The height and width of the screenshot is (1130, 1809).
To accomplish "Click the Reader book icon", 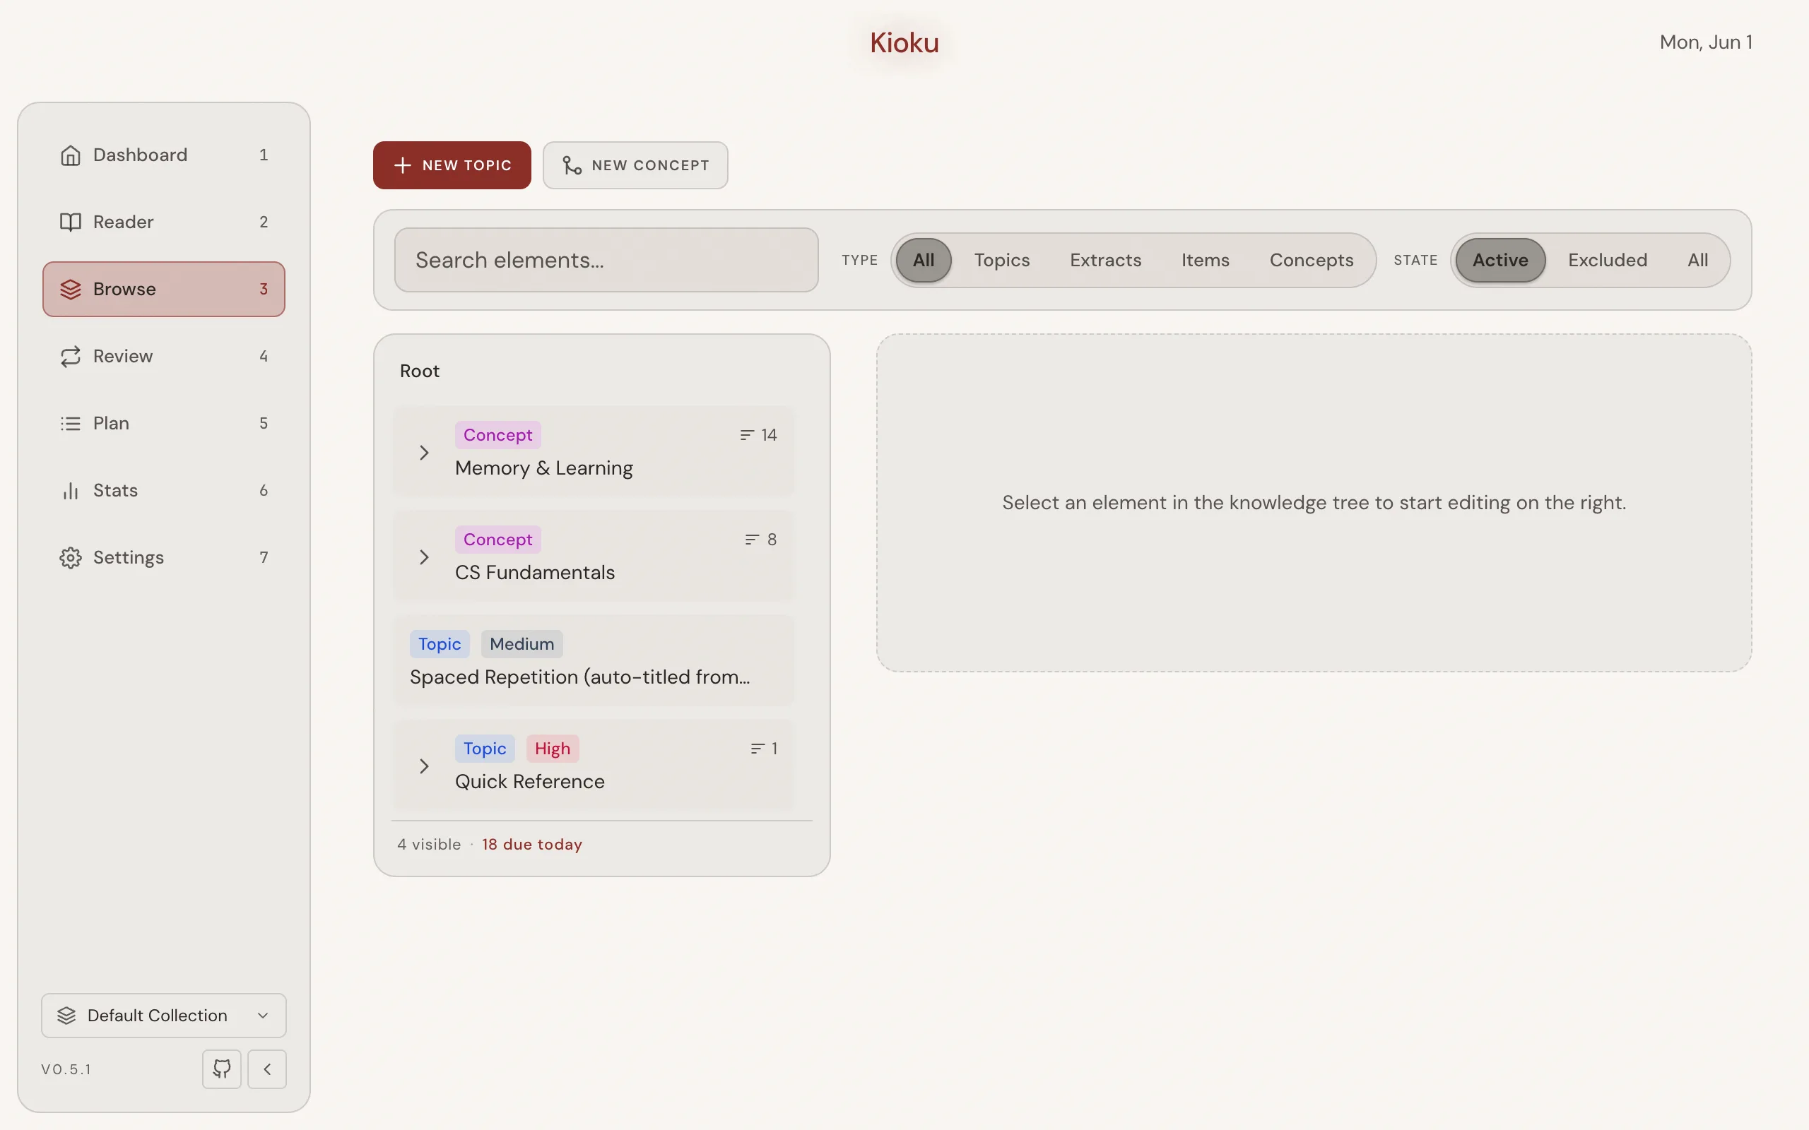I will point(70,222).
